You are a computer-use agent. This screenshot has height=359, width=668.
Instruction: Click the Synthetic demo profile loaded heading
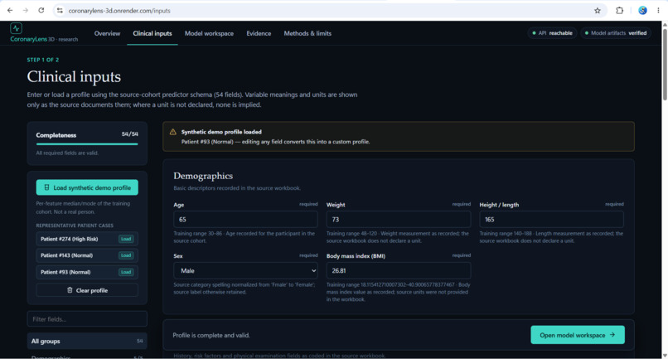pyautogui.click(x=221, y=132)
